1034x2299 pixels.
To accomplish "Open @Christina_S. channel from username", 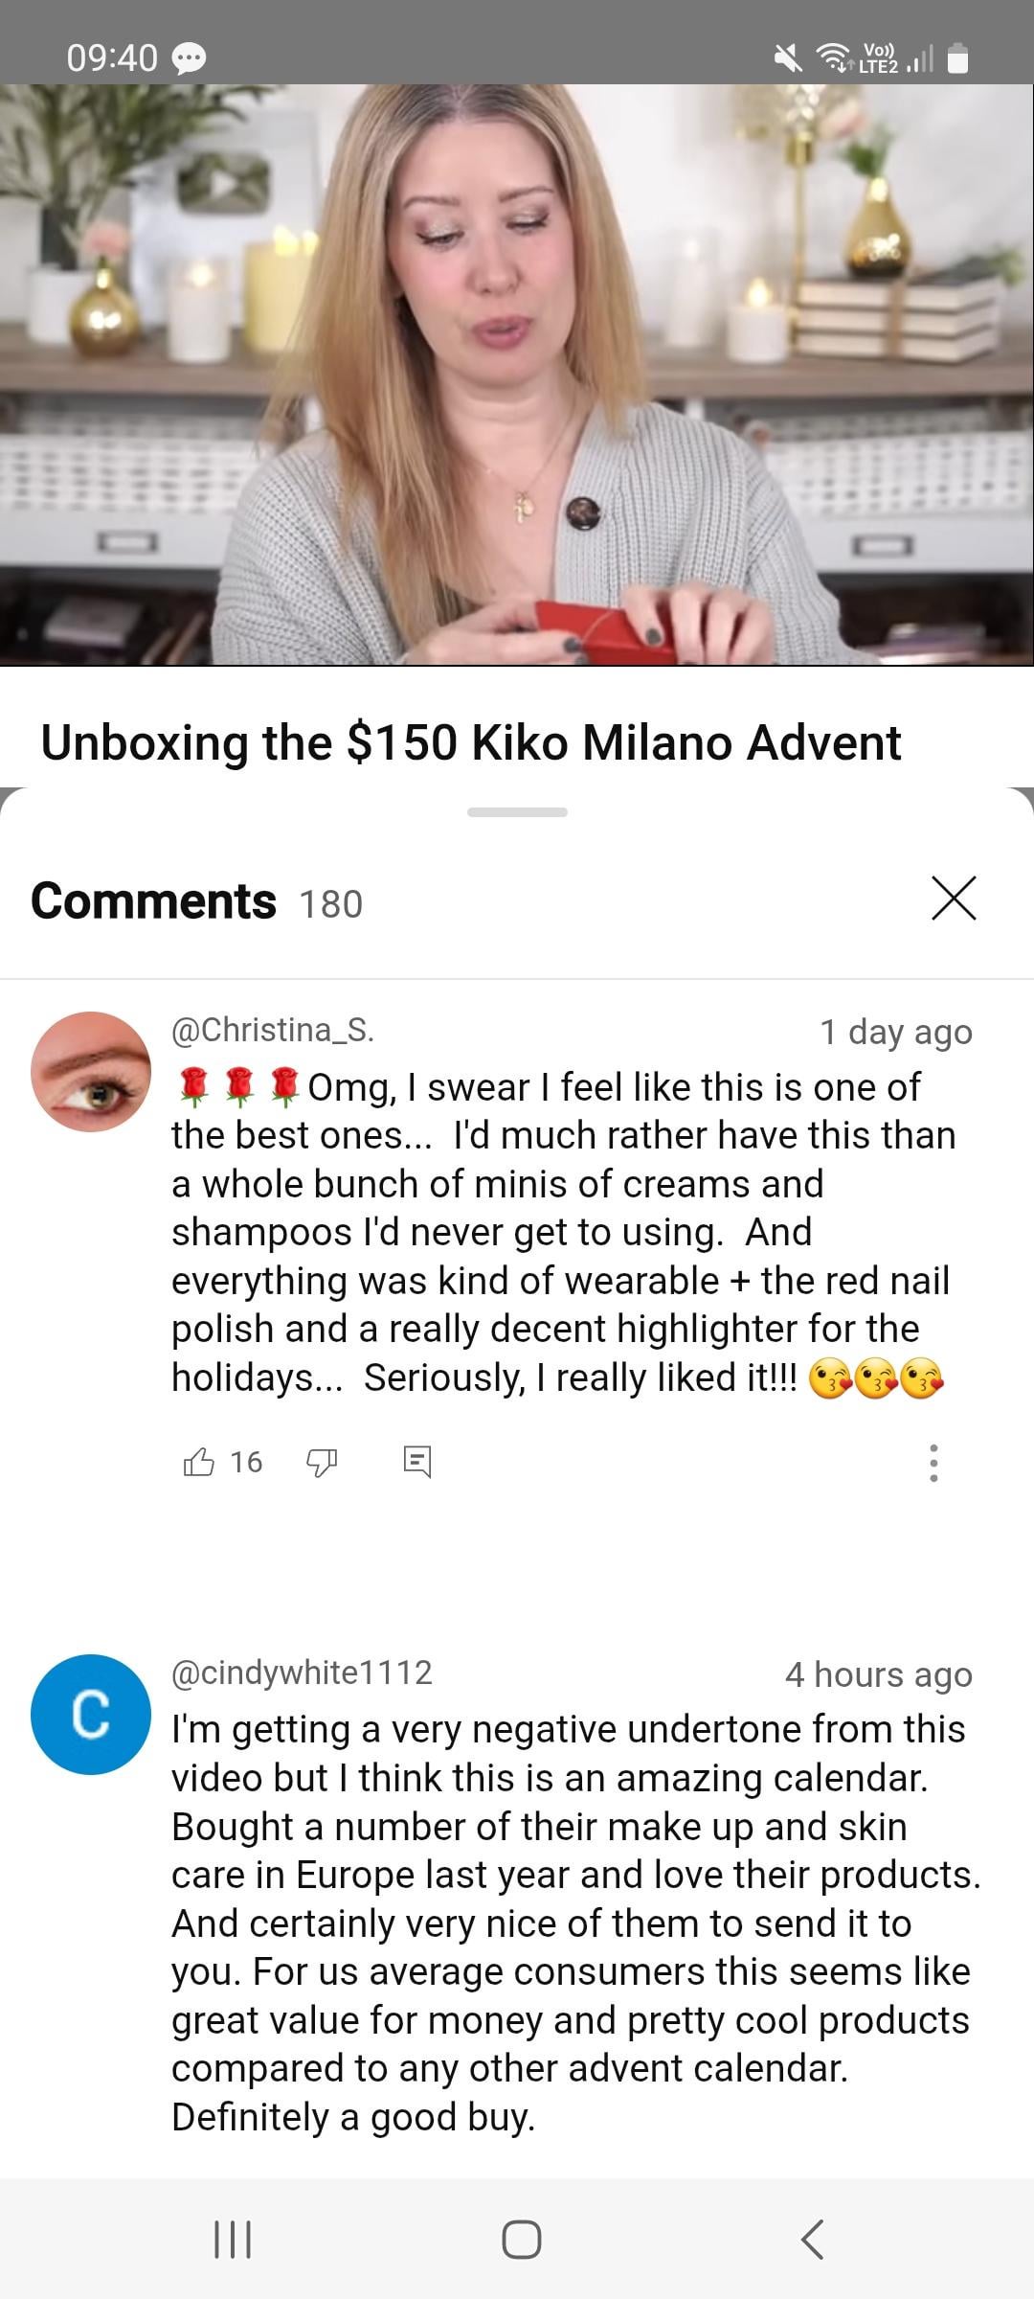I will pyautogui.click(x=273, y=1030).
